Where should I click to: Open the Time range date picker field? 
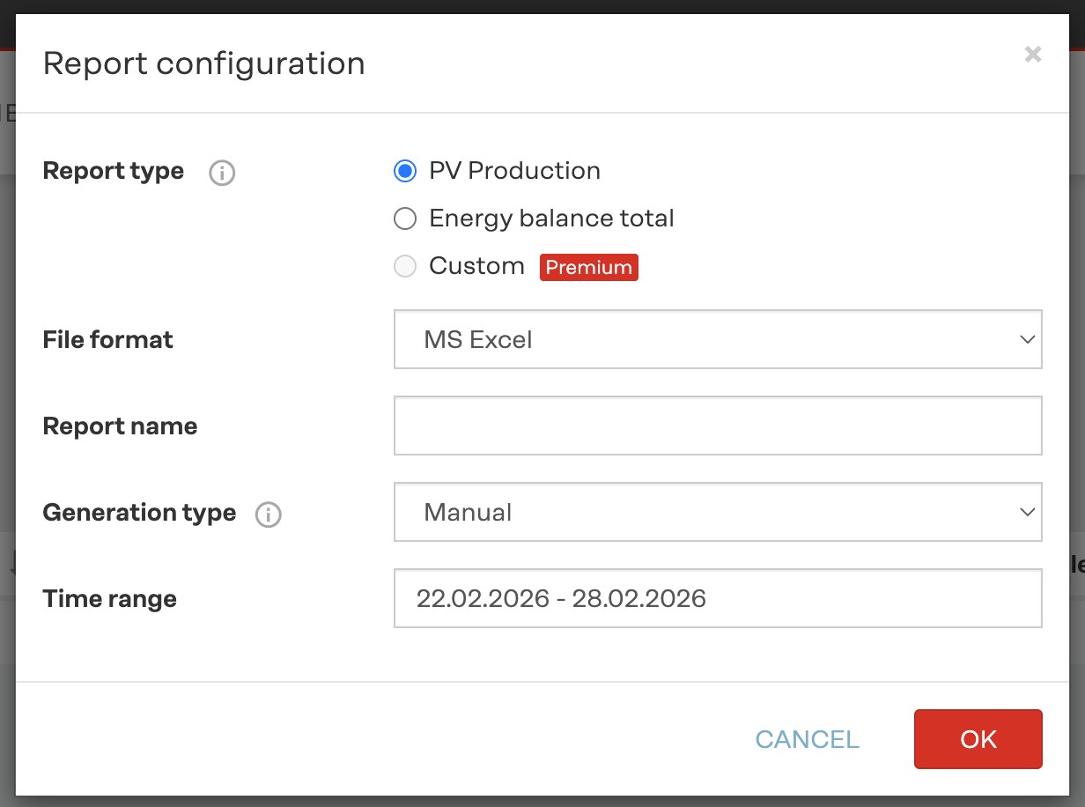(718, 598)
